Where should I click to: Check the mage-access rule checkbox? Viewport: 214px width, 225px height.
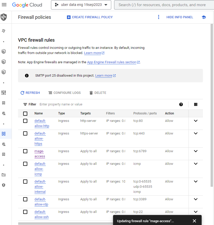[25, 151]
